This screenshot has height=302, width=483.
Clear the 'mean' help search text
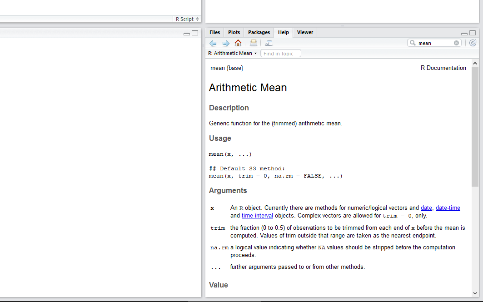pyautogui.click(x=456, y=43)
